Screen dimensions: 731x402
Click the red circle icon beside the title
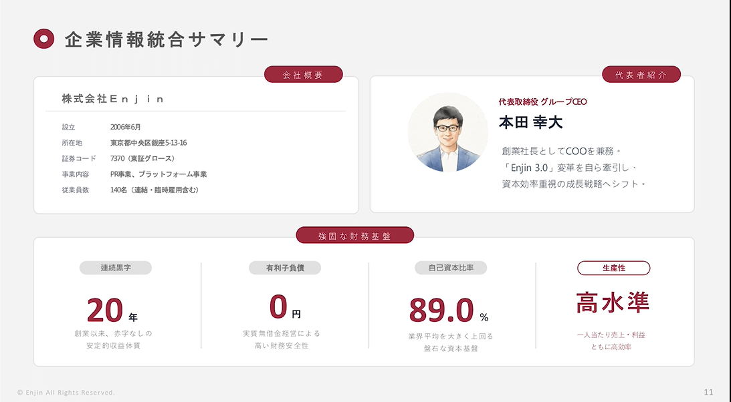[43, 39]
